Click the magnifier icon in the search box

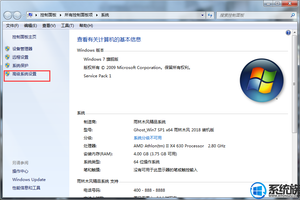tap(293, 15)
